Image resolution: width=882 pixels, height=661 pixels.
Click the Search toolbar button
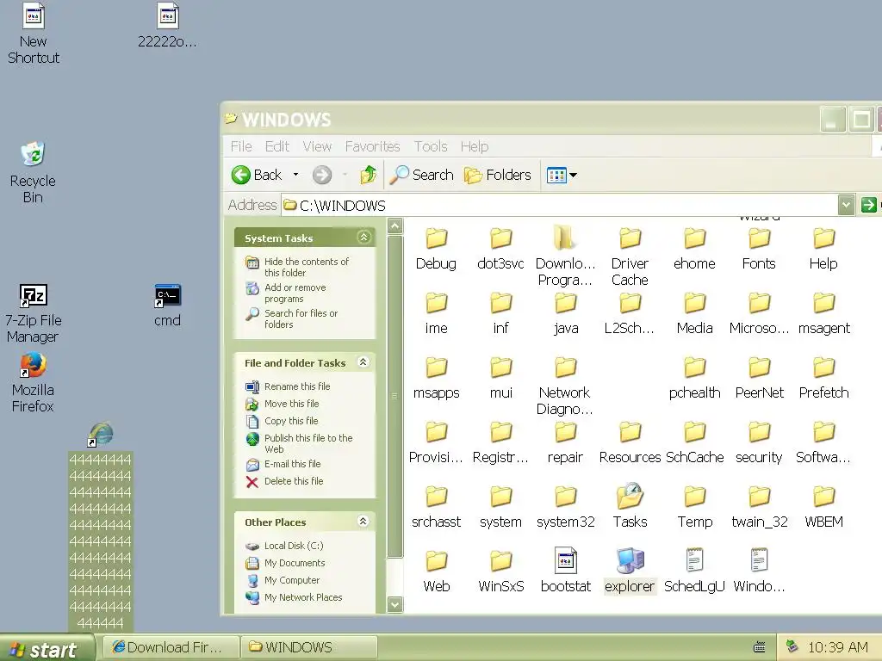click(422, 175)
